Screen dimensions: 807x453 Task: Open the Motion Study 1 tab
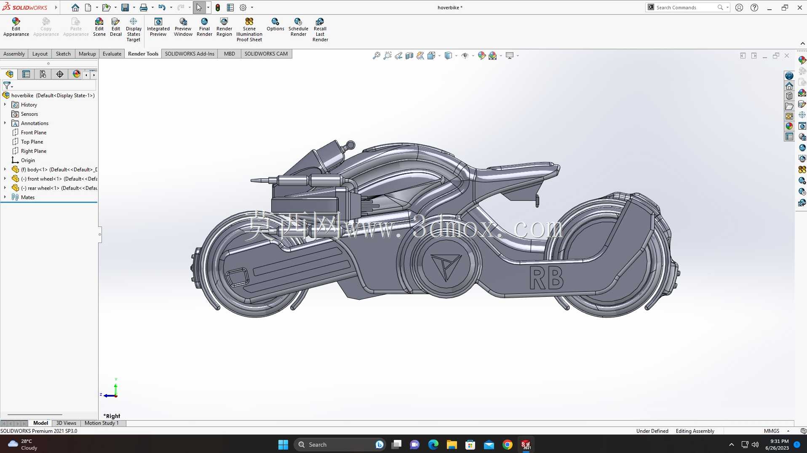[x=102, y=423]
